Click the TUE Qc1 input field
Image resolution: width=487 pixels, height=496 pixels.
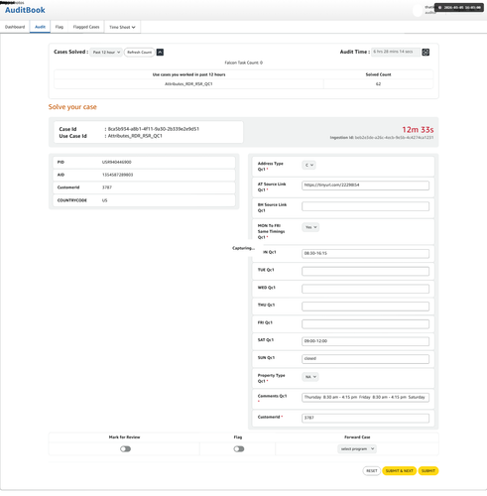coord(365,271)
